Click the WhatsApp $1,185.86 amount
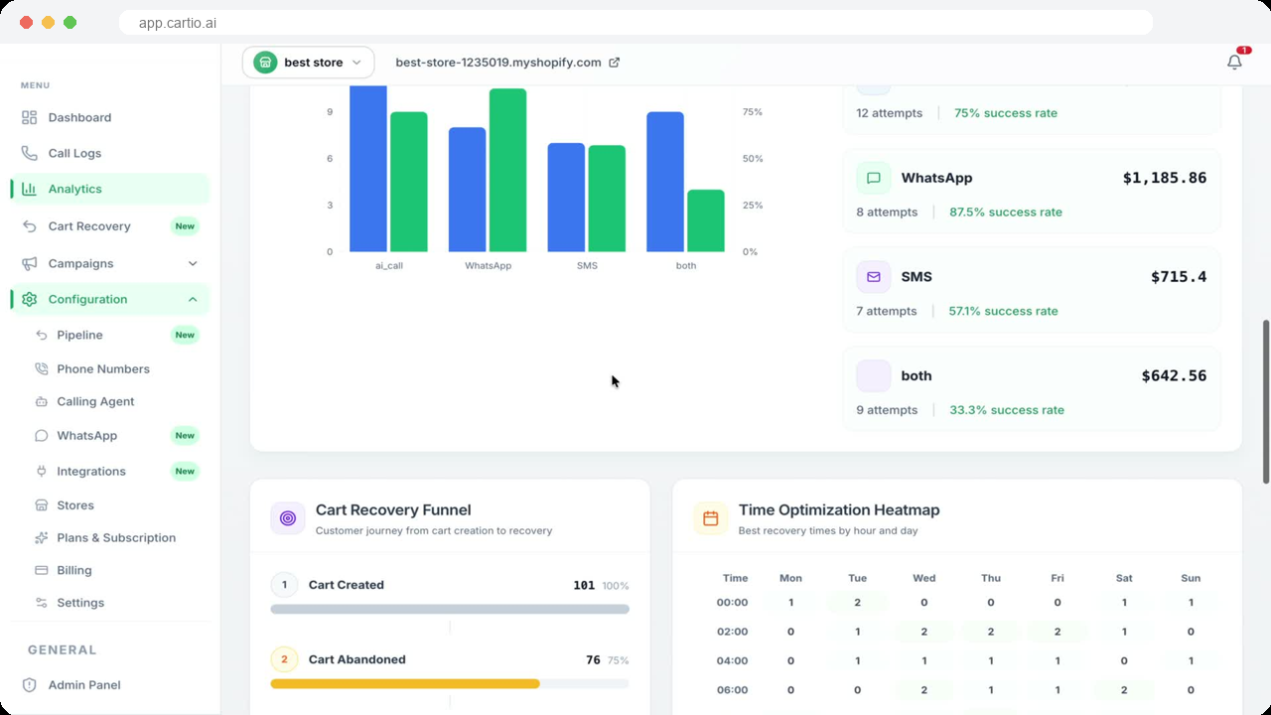This screenshot has width=1271, height=715. (1165, 179)
